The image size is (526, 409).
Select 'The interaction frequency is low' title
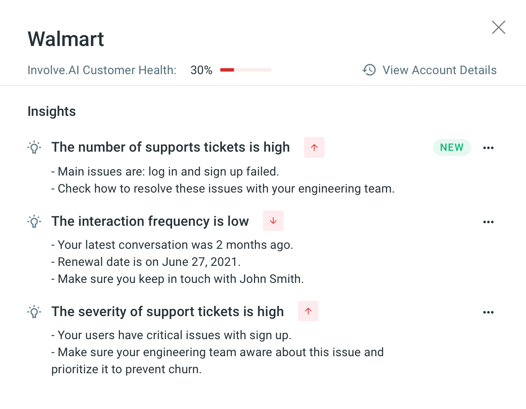(x=150, y=222)
